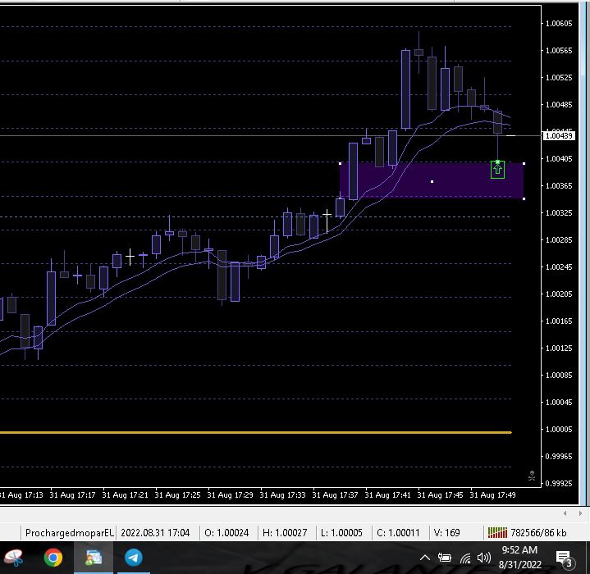Viewport: 590px width, 574px height.
Task: Click the 1.00205 price scale label
Action: (559, 294)
